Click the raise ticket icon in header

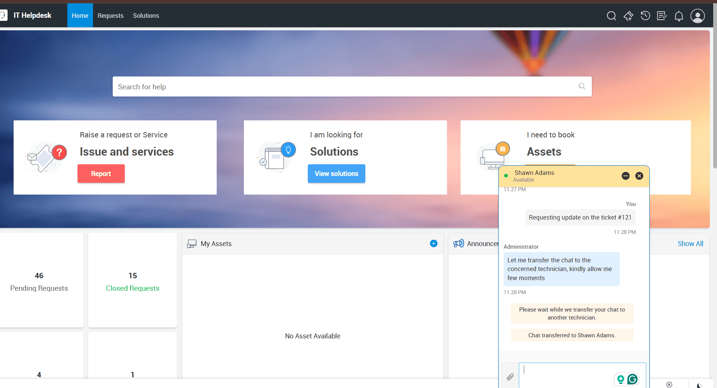coord(629,16)
